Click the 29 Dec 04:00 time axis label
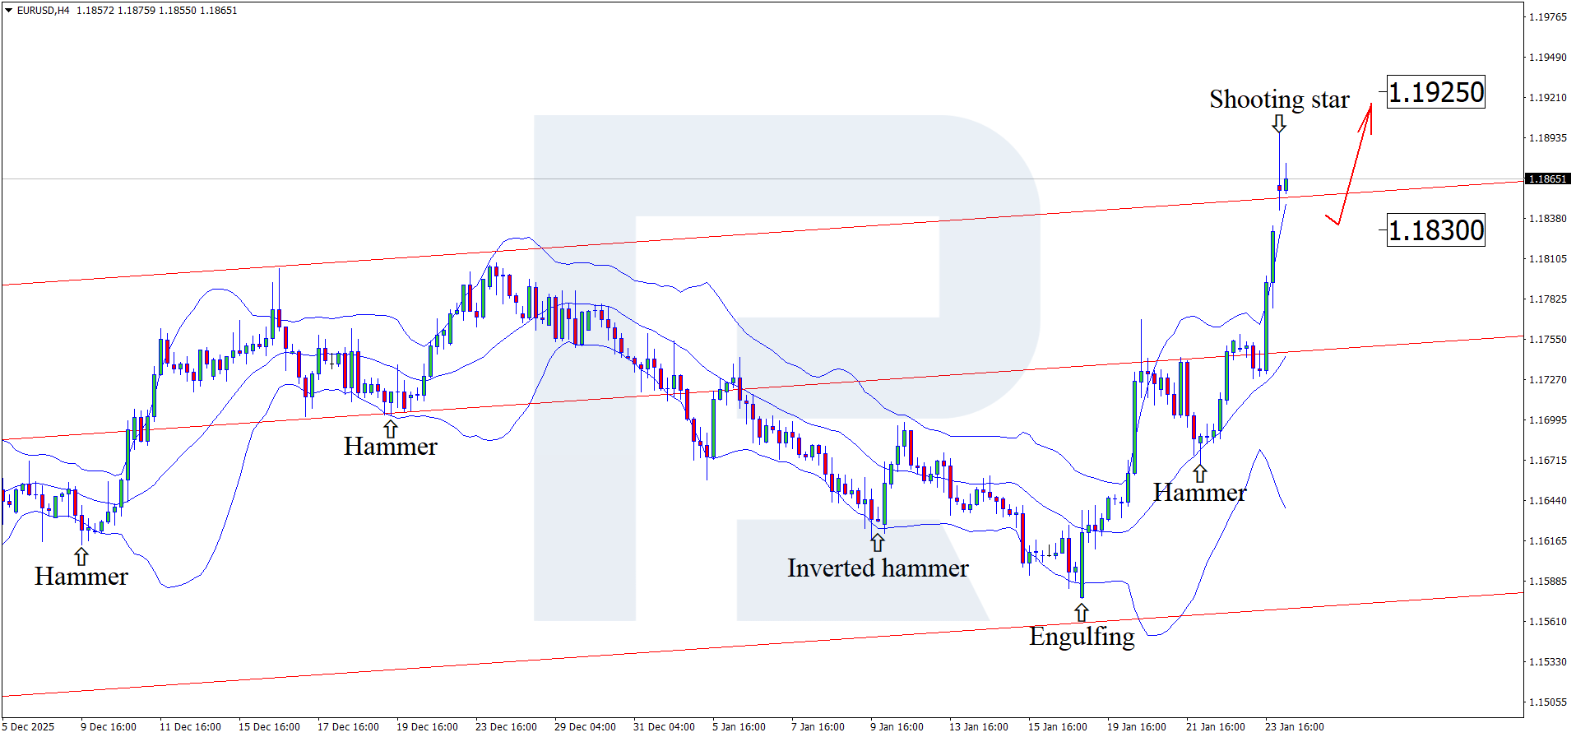Viewport: 1576px width, 737px height. pos(585,726)
